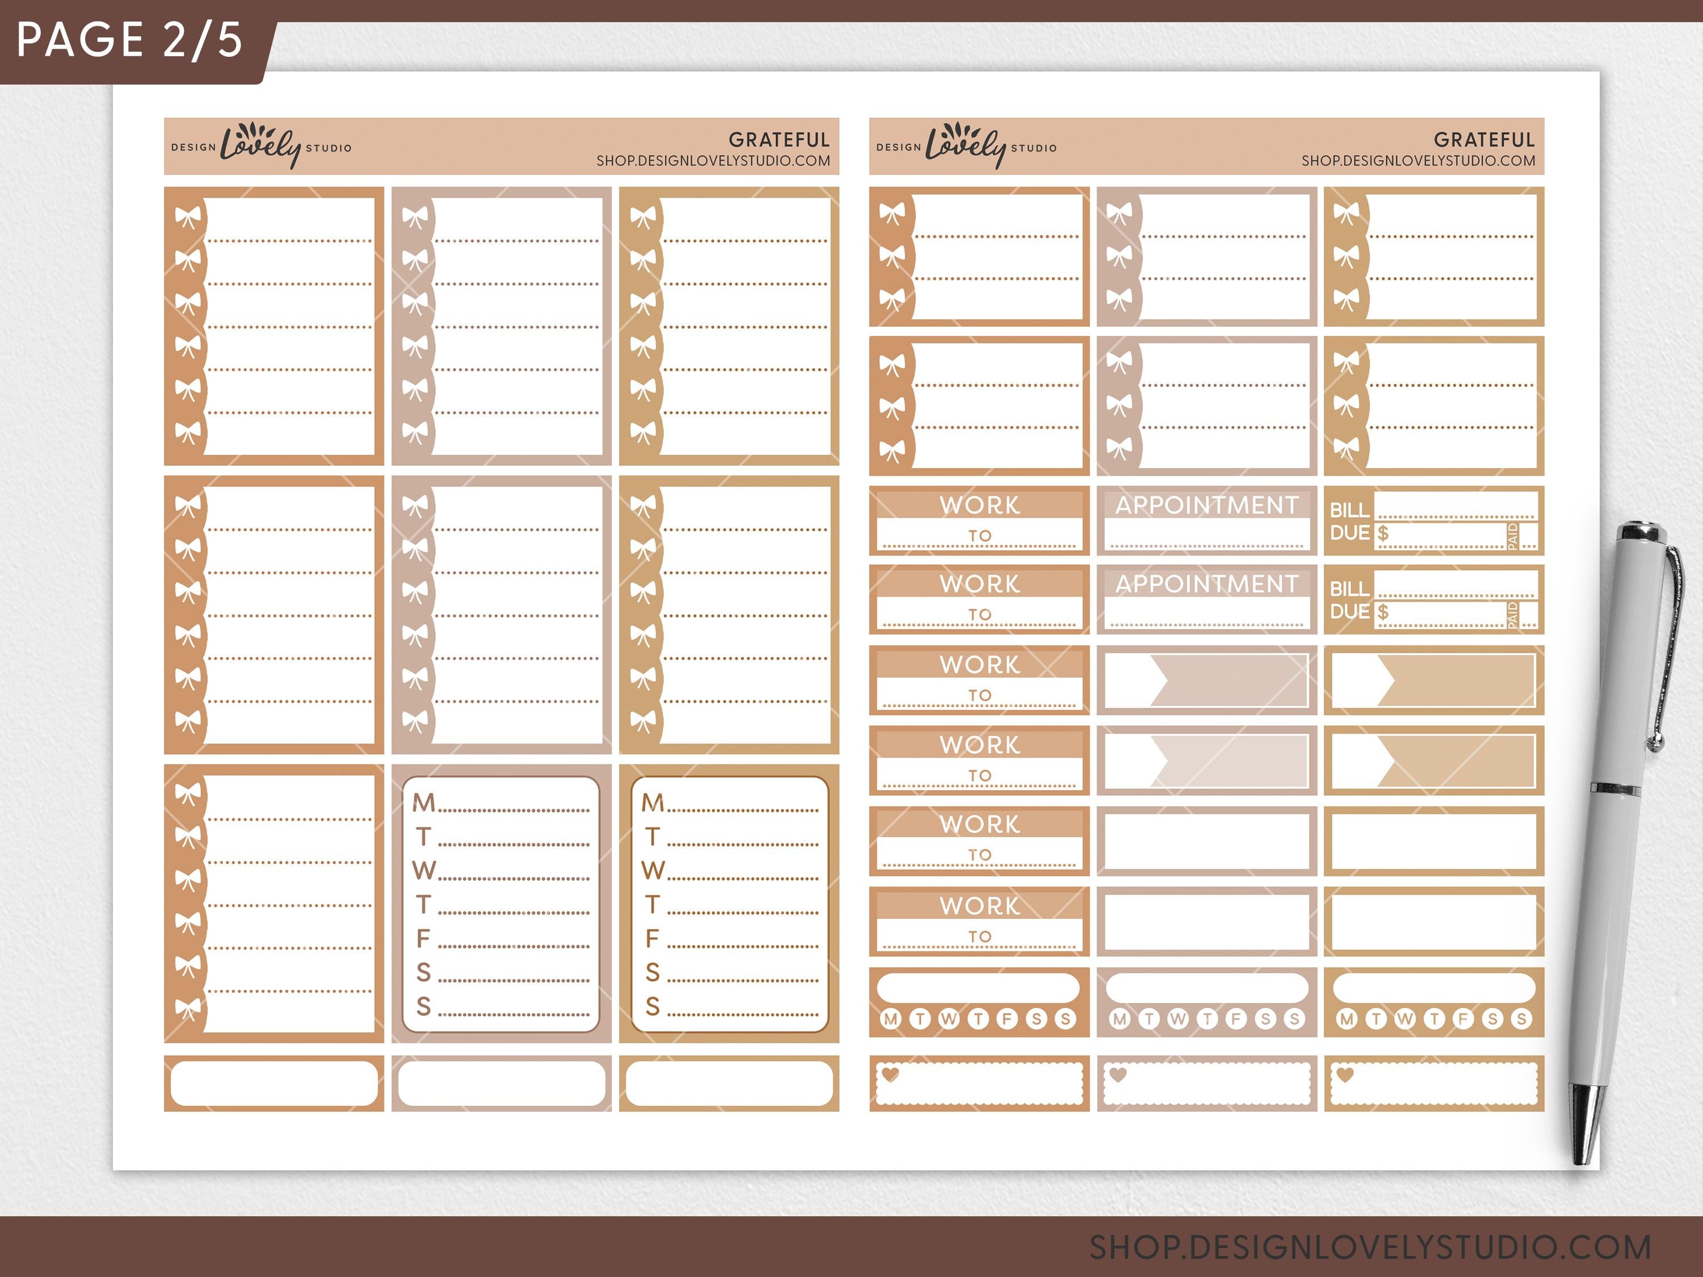Check the PAID box on second BILL DUE sticker

click(1529, 615)
